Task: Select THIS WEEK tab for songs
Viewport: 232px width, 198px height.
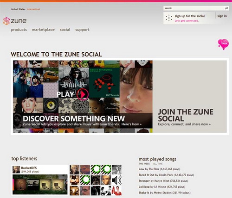Action: pyautogui.click(x=144, y=164)
